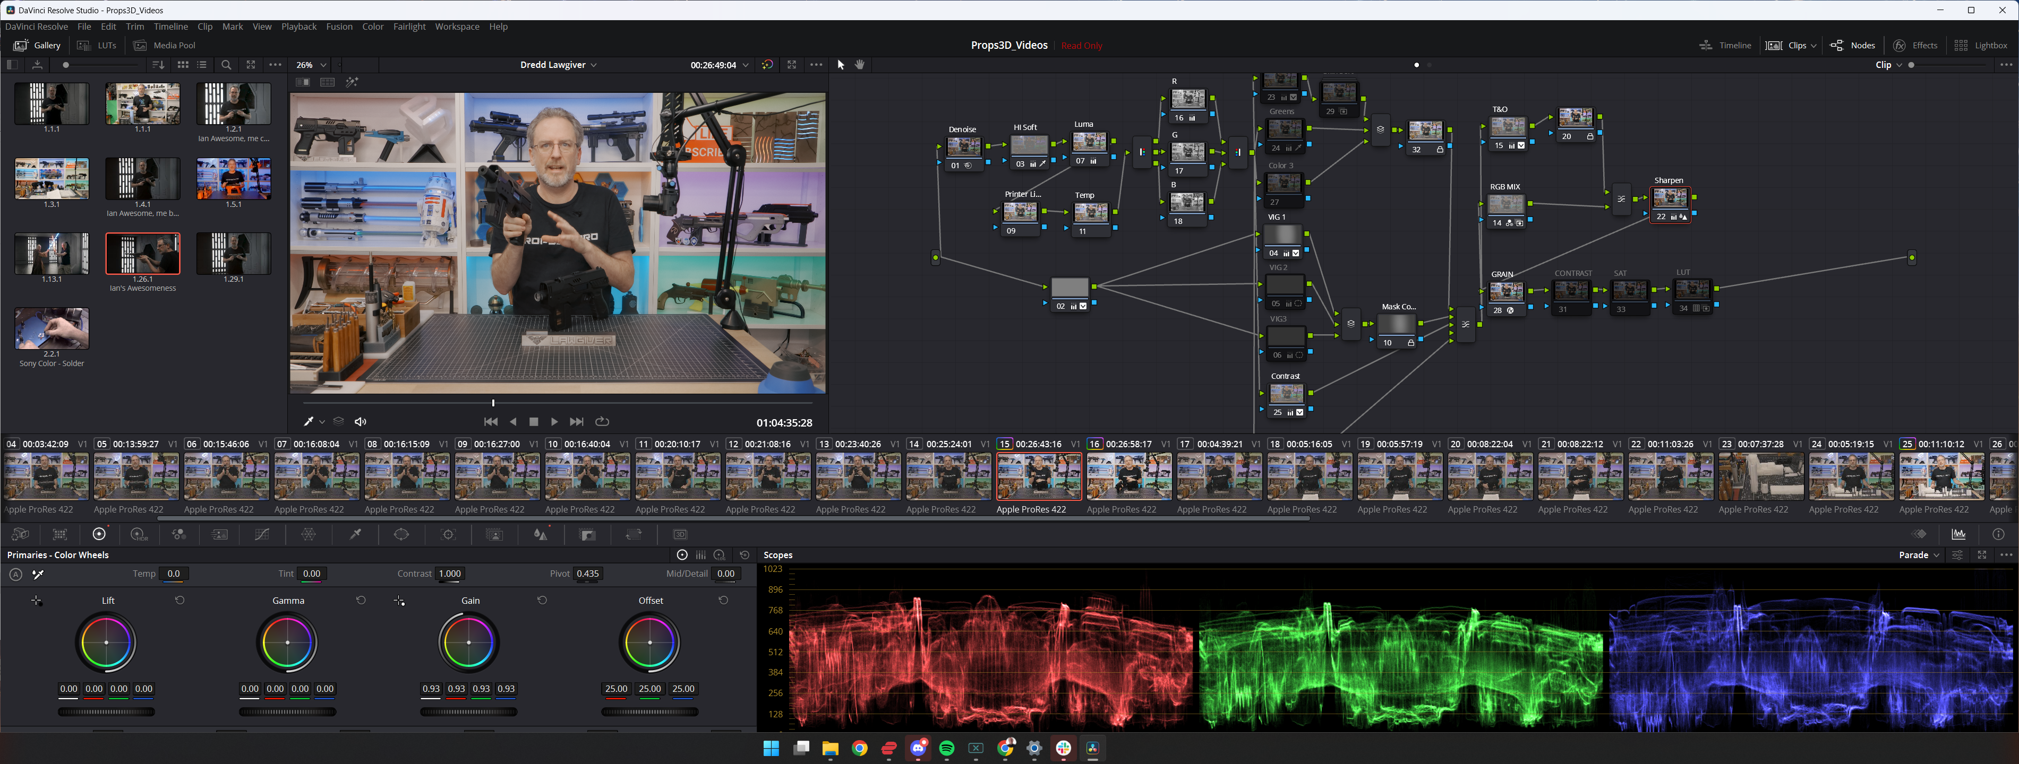Reset the Offset wheel
2019x764 pixels.
pos(723,601)
